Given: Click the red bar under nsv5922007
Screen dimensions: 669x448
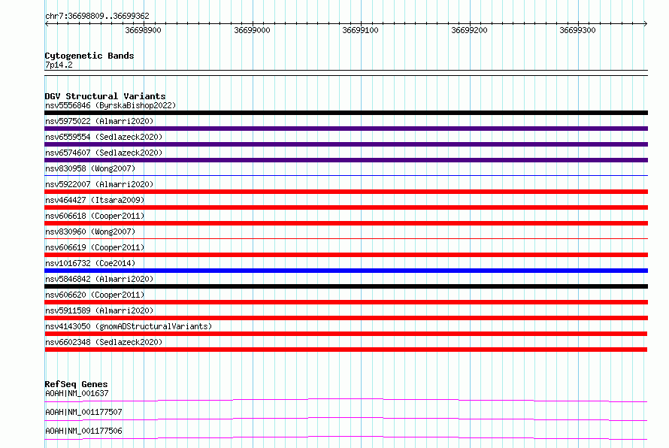Looking at the screenshot, I should (x=346, y=192).
